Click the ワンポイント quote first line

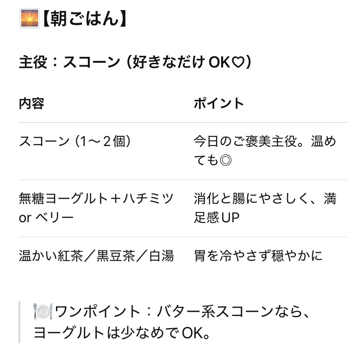pos(172,311)
